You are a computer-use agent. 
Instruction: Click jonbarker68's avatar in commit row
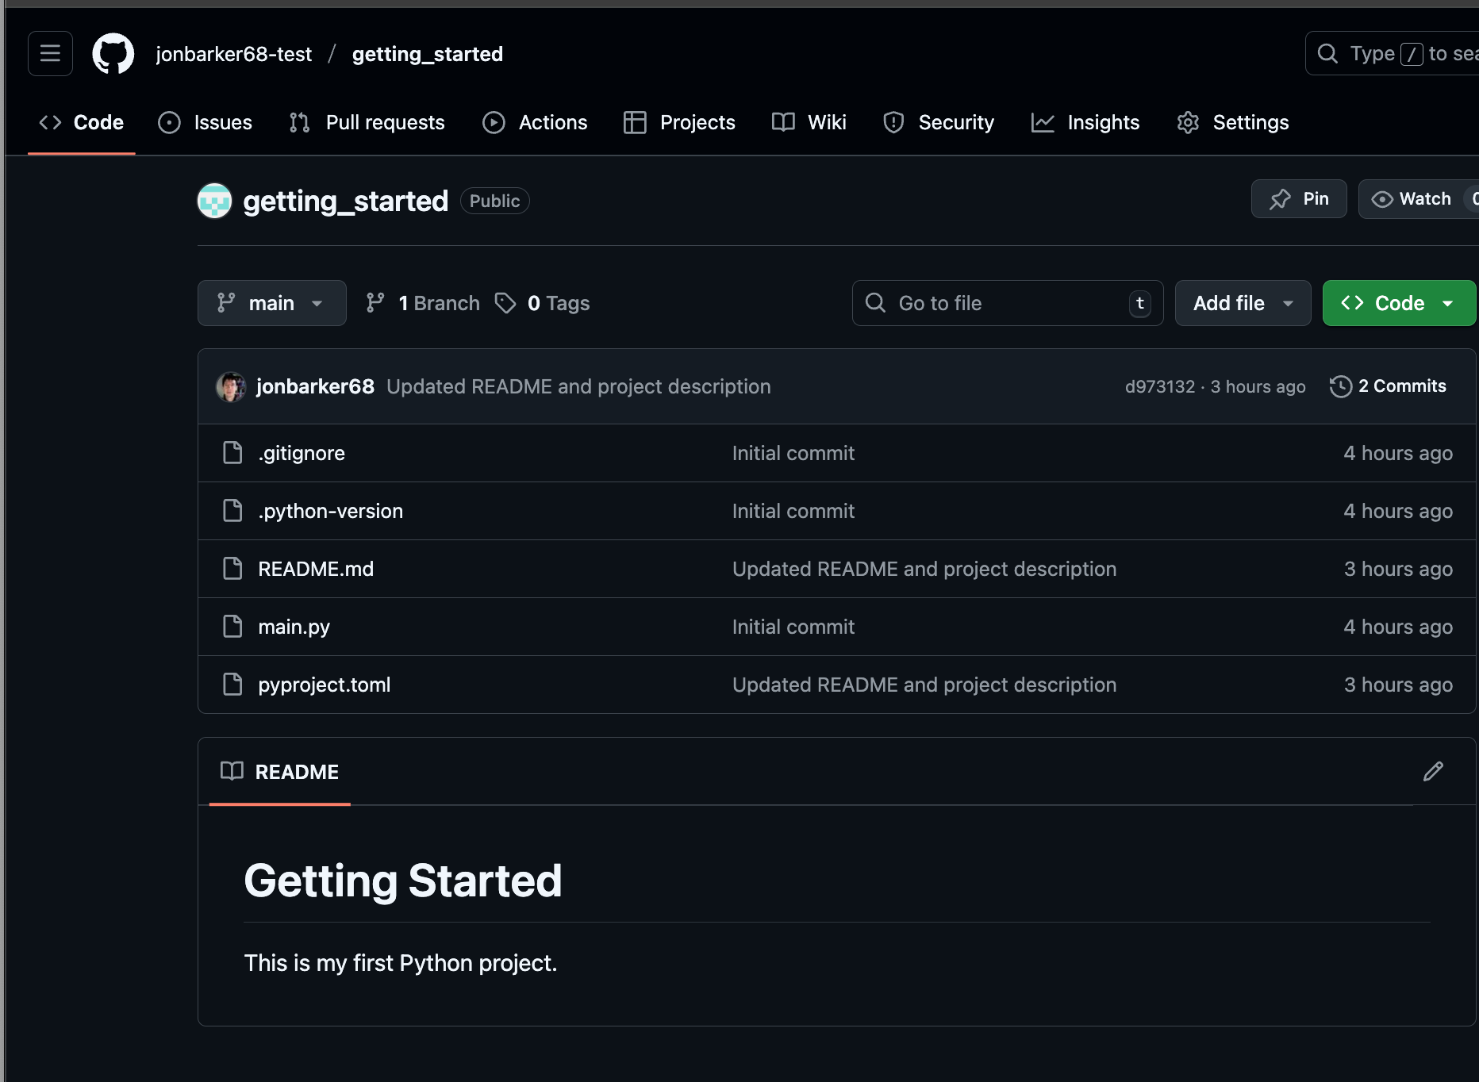coord(231,387)
